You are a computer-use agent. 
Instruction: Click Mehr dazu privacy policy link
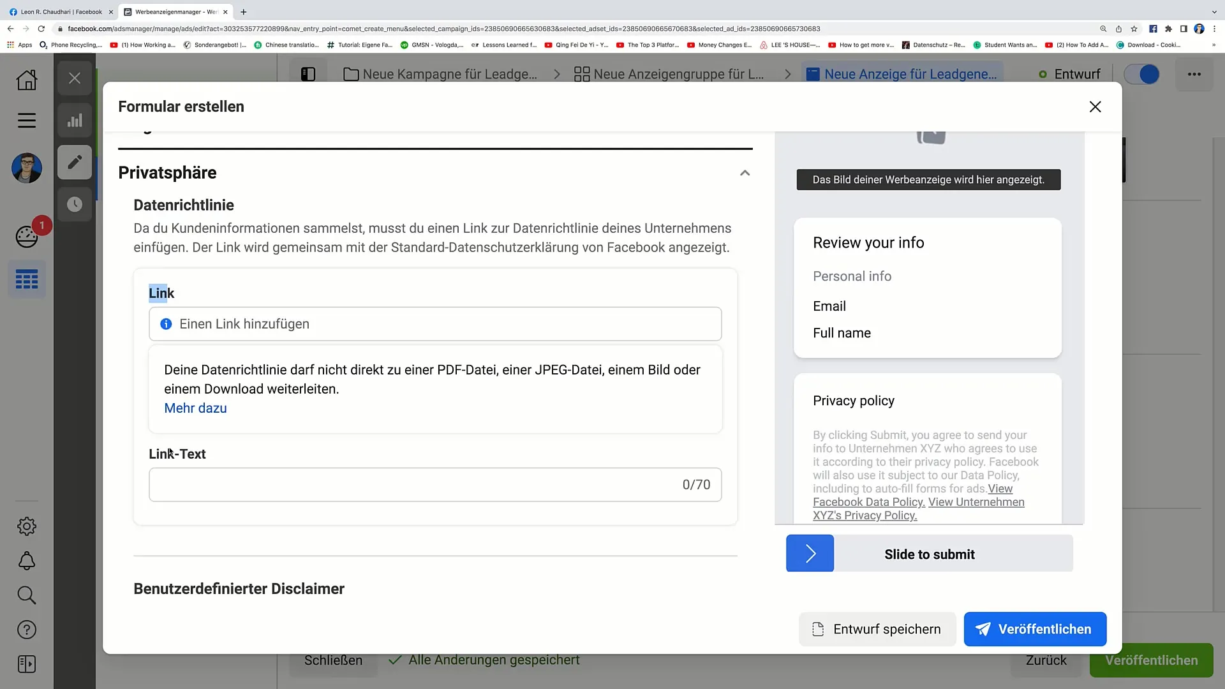pos(195,408)
